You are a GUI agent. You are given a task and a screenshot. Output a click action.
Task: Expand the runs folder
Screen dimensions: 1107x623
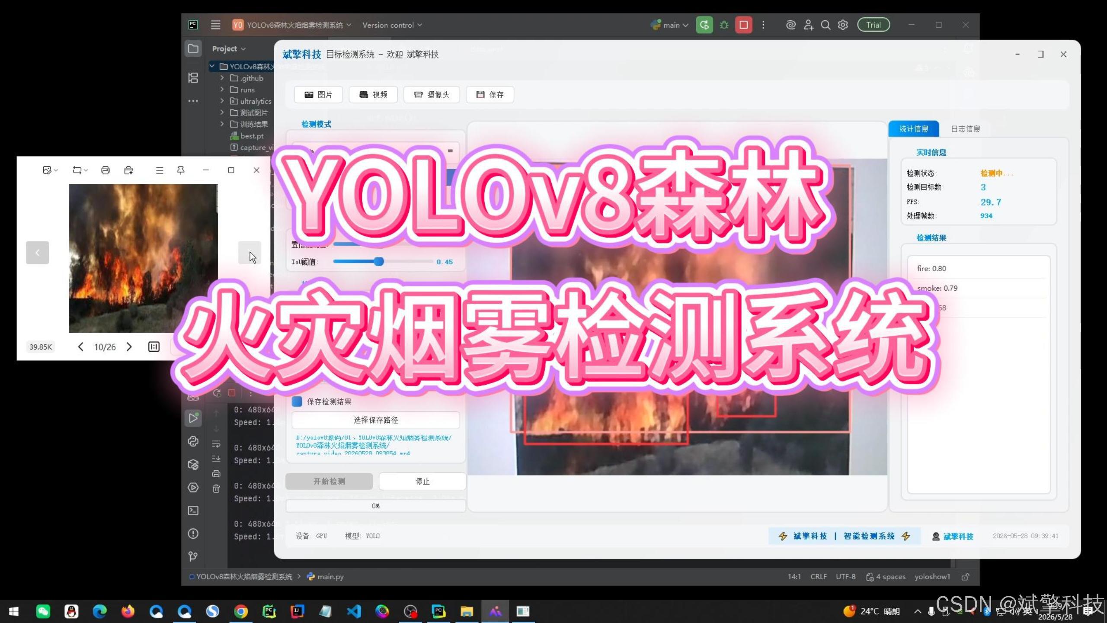222,90
